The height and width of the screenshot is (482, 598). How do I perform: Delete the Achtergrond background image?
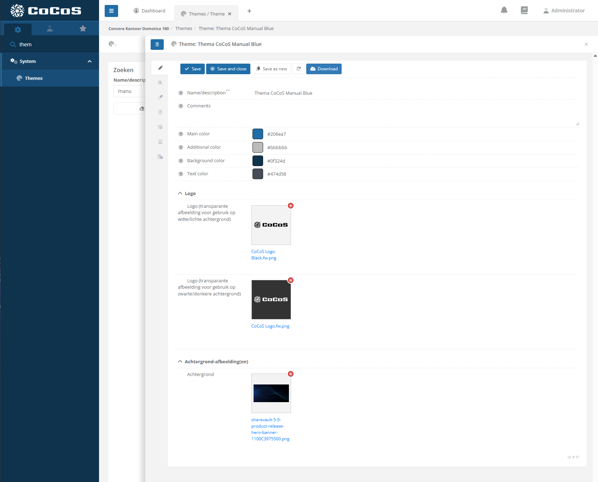pyautogui.click(x=291, y=374)
